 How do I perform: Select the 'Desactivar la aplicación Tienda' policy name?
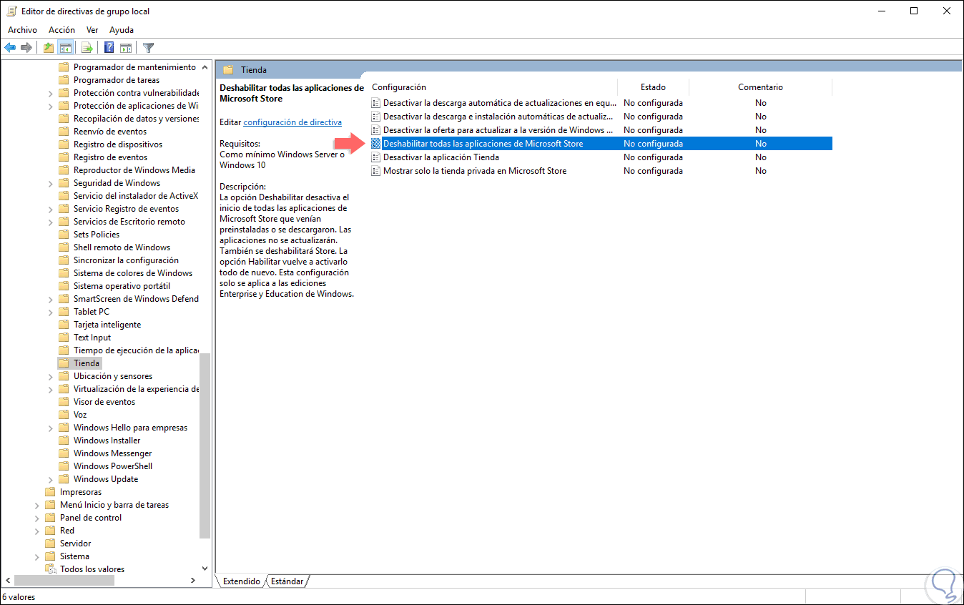[441, 157]
